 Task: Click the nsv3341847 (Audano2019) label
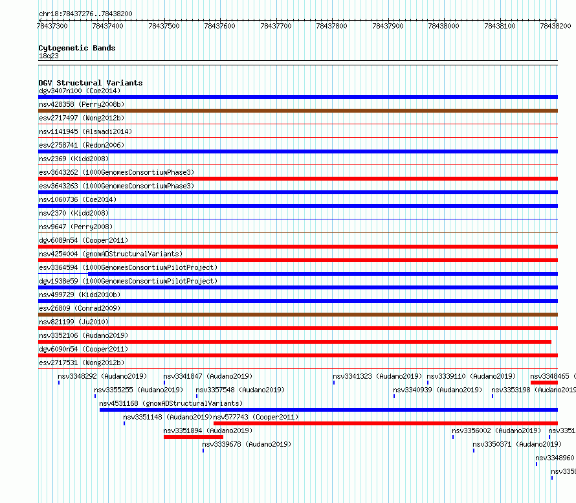208,376
